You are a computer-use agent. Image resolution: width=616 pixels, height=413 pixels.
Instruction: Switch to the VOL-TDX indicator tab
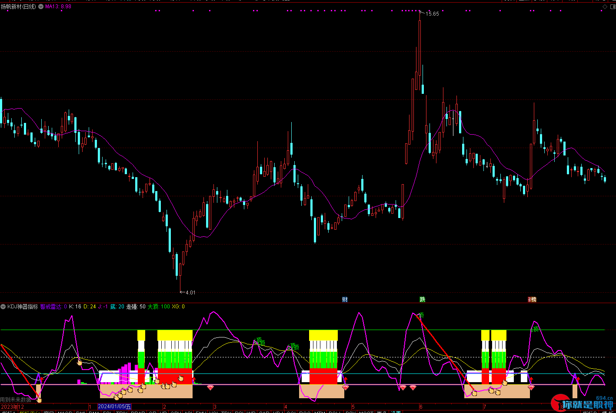pyautogui.click(x=220, y=411)
